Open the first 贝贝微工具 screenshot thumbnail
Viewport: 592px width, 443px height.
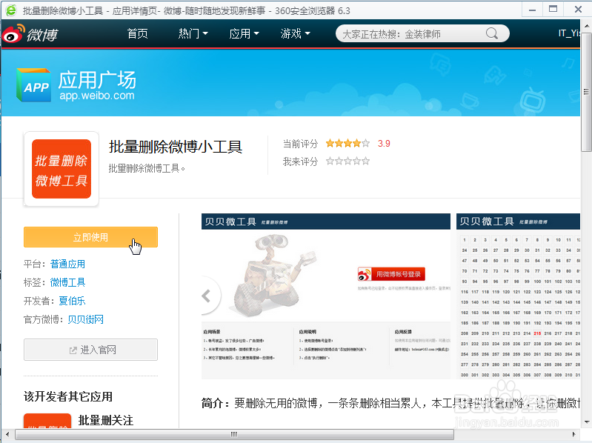pos(326,296)
